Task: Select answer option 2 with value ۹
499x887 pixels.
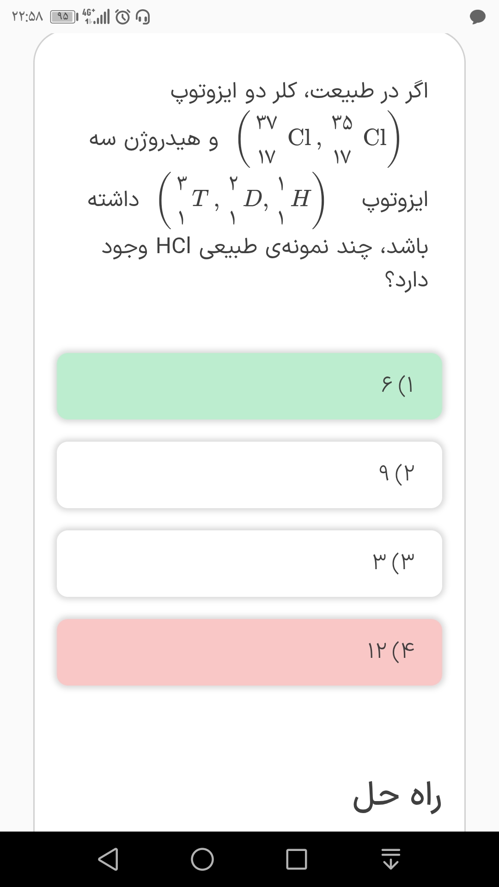Action: click(x=249, y=475)
